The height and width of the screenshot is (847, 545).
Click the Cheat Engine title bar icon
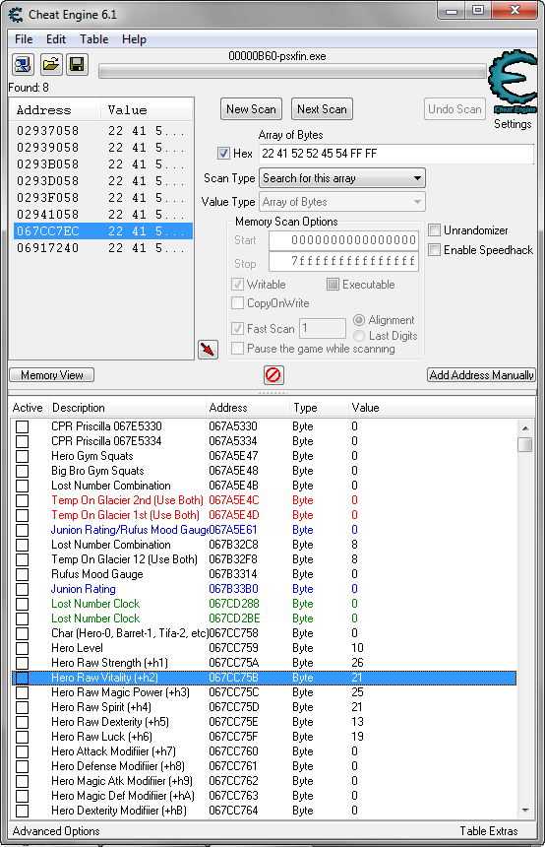[x=16, y=15]
